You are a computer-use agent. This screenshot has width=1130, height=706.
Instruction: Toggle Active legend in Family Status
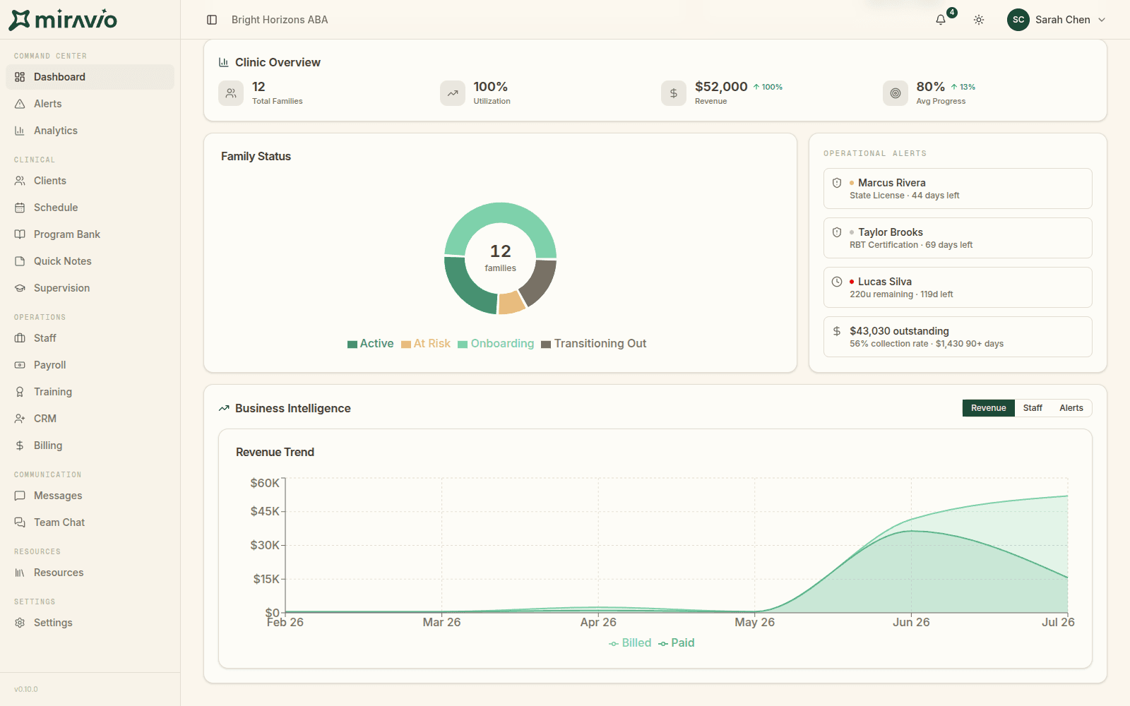(371, 344)
